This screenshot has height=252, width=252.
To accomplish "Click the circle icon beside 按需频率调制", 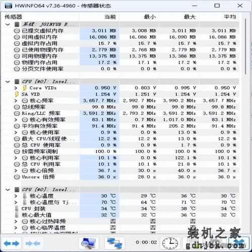I will coord(17,152).
